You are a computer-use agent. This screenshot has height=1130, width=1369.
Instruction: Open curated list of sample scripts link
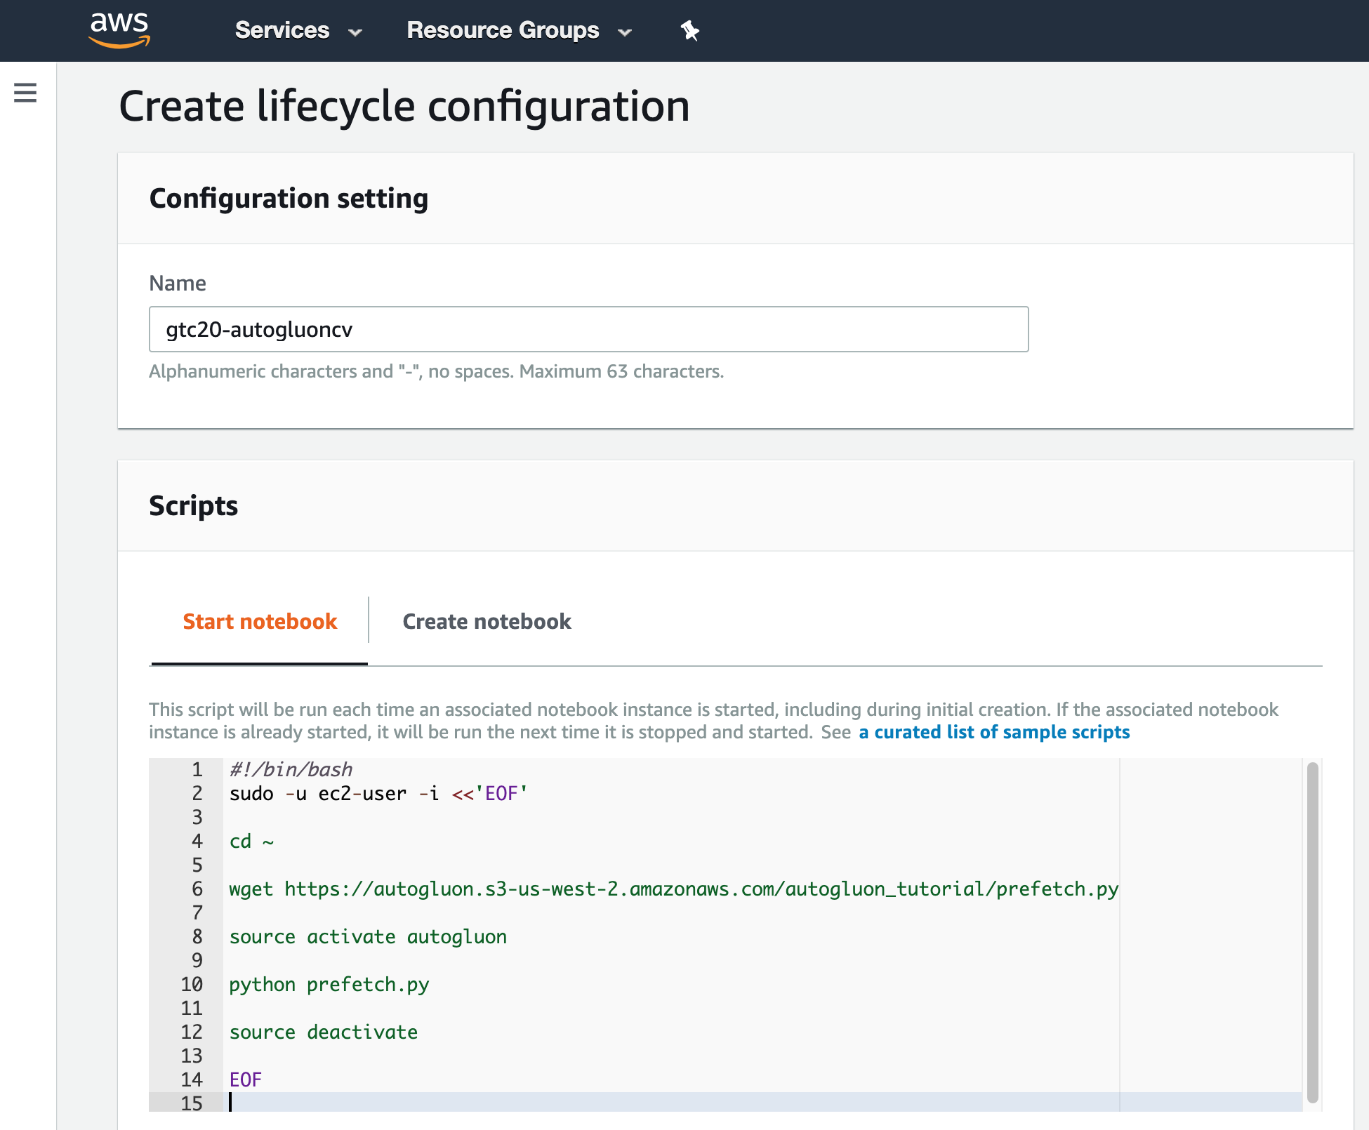(994, 732)
